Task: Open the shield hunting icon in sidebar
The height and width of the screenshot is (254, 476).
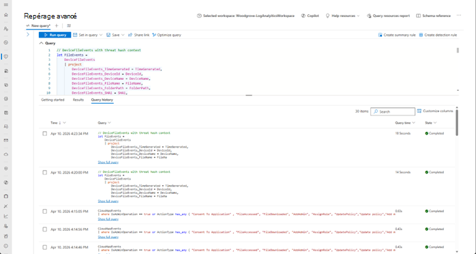Action: [5, 57]
